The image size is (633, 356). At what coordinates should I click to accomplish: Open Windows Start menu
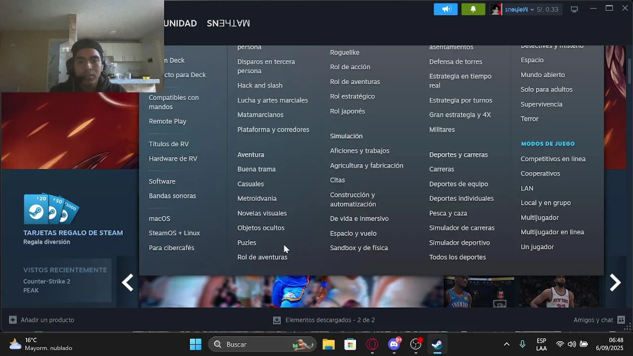(196, 344)
